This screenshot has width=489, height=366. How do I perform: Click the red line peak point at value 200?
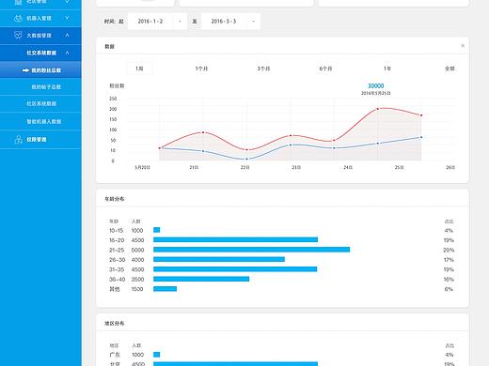(378, 109)
